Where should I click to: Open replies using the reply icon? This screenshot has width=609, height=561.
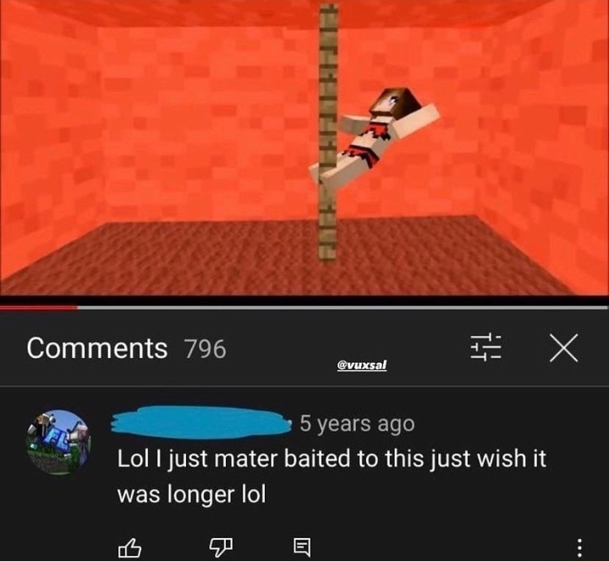[302, 547]
